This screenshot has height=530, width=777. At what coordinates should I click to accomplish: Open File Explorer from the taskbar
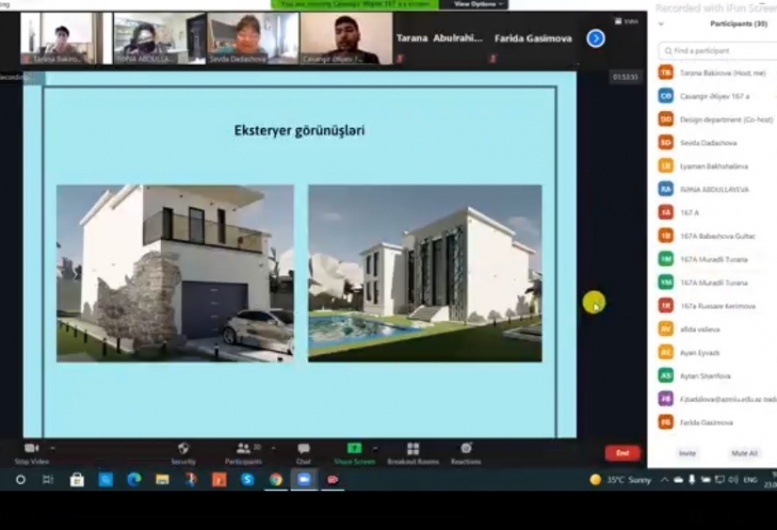162,480
